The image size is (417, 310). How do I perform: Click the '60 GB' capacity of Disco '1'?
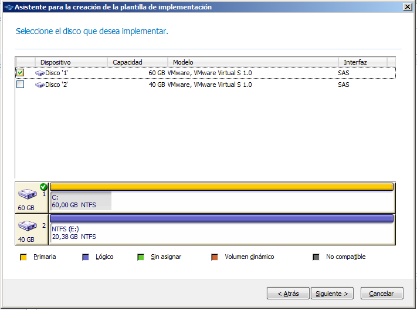tap(157, 73)
